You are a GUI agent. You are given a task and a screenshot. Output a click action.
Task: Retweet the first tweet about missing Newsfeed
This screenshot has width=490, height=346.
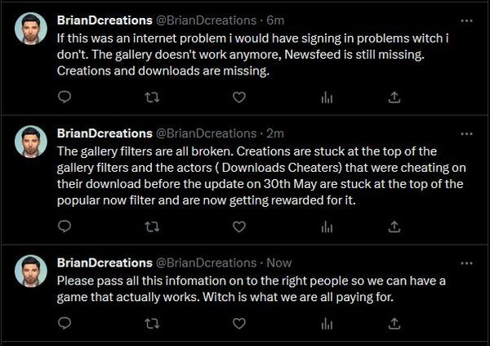[153, 97]
